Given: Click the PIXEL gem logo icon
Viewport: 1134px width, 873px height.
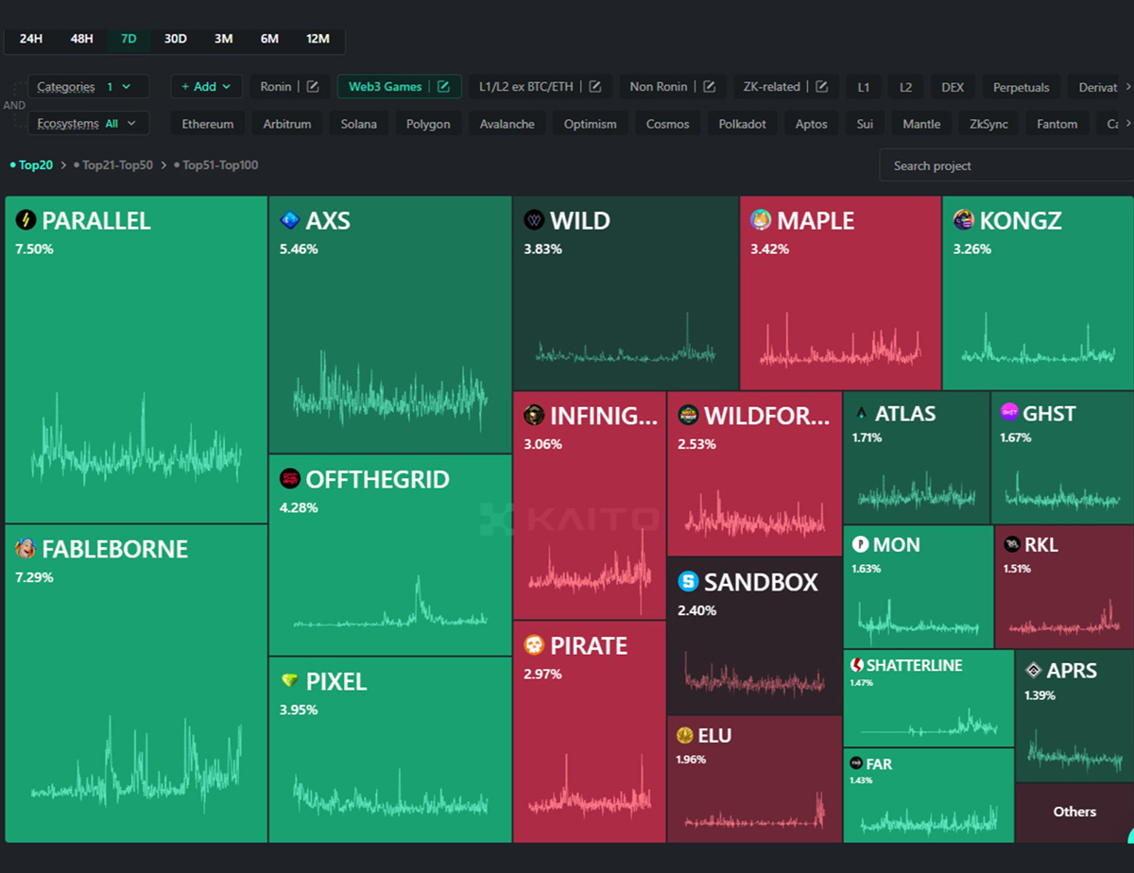Looking at the screenshot, I should tap(290, 681).
